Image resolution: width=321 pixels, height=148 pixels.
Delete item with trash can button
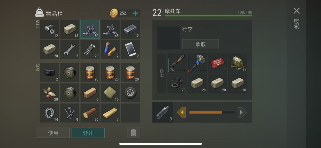tap(133, 133)
